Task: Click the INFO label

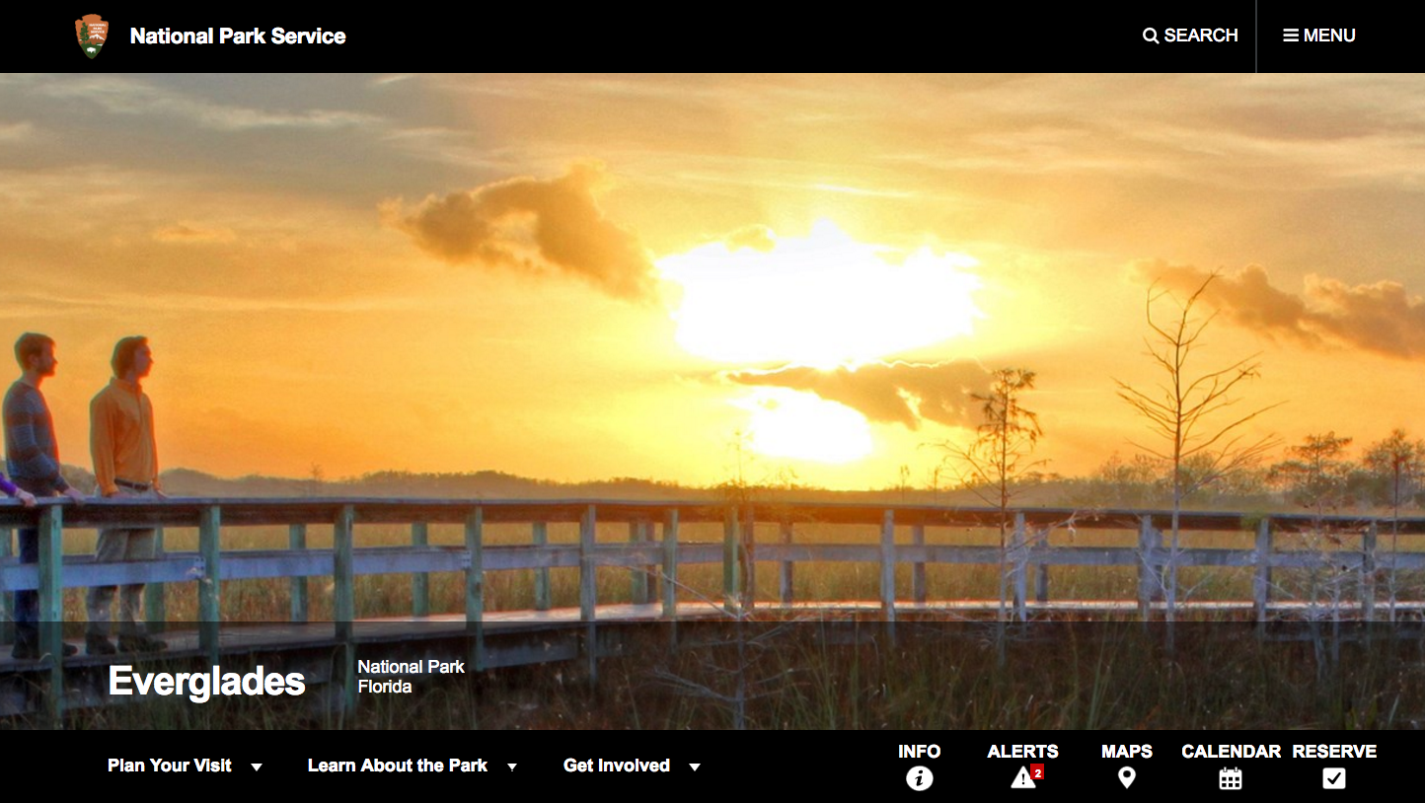Action: (x=920, y=752)
